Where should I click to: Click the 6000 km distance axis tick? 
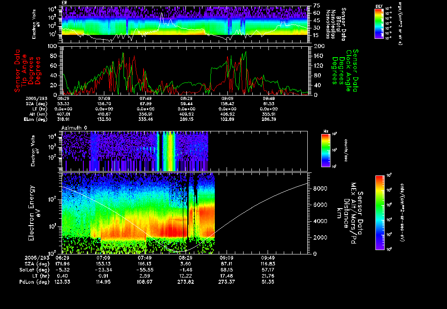point(320,205)
